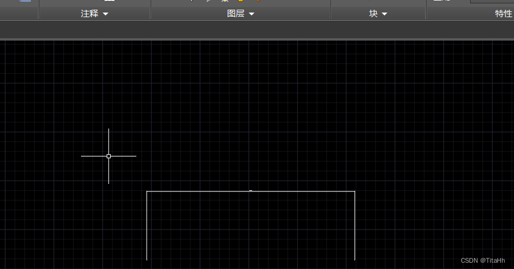This screenshot has height=269, width=514.
Task: Expand the 块 ribbon panel
Action: pyautogui.click(x=378, y=14)
